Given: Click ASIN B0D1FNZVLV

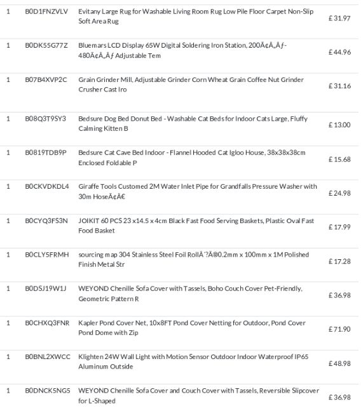Looking at the screenshot, I should tap(46, 11).
